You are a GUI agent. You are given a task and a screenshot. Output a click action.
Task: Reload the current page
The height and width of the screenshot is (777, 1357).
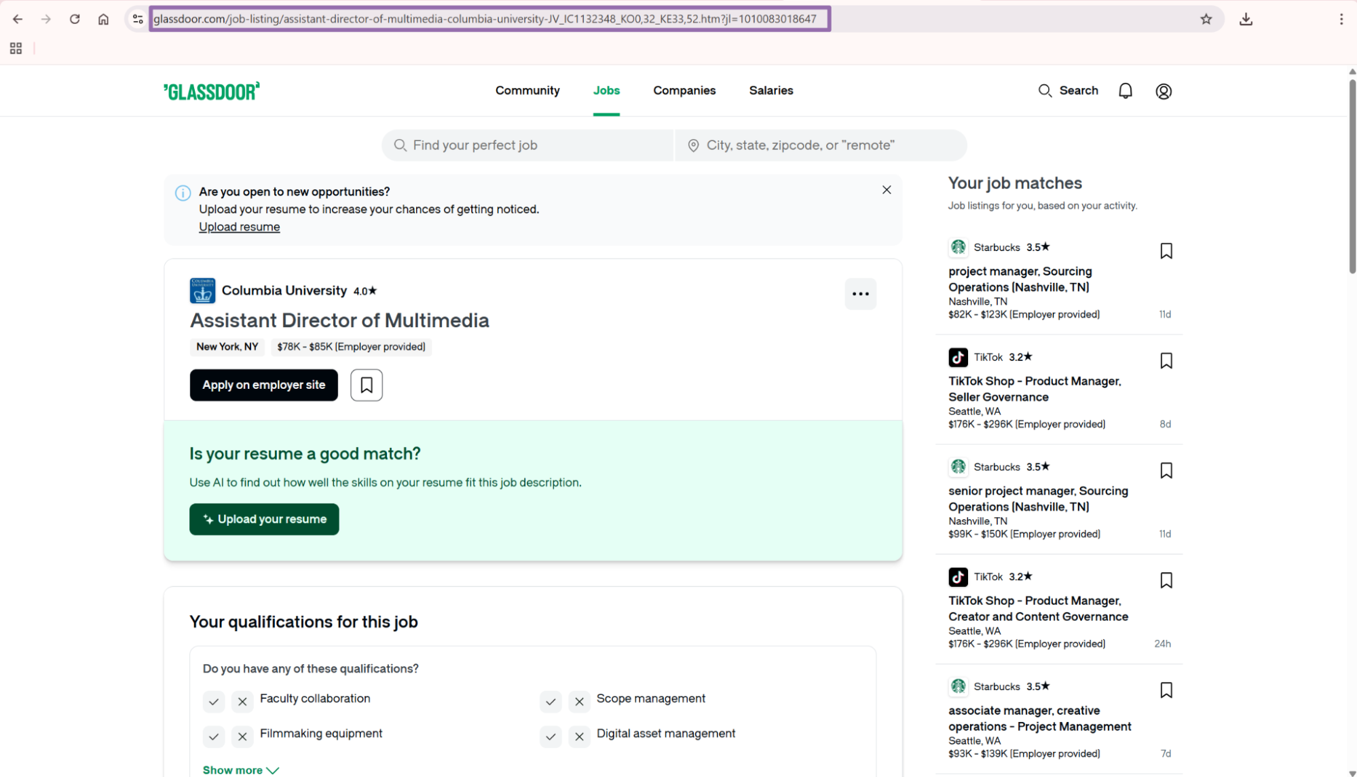click(x=75, y=19)
